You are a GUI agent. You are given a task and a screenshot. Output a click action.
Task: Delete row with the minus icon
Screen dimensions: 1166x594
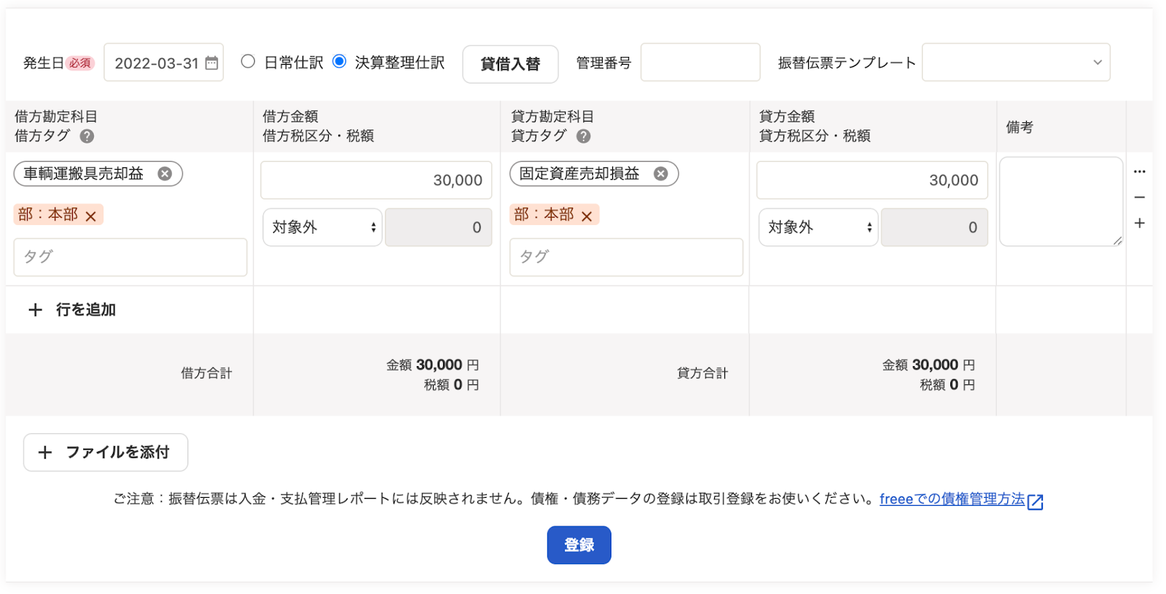click(x=1140, y=197)
